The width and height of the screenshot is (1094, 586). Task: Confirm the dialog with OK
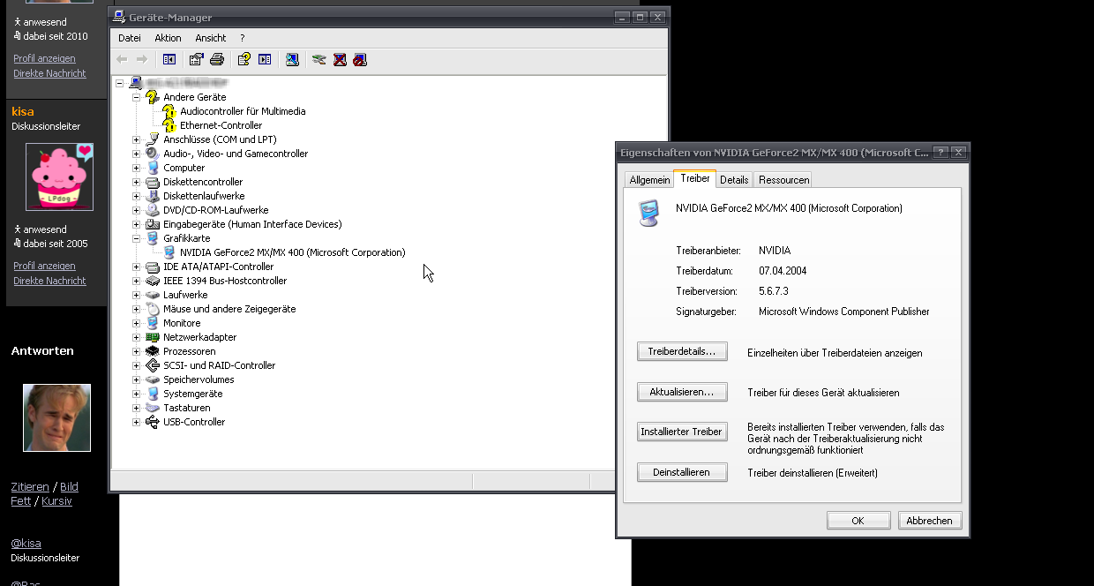(x=858, y=521)
